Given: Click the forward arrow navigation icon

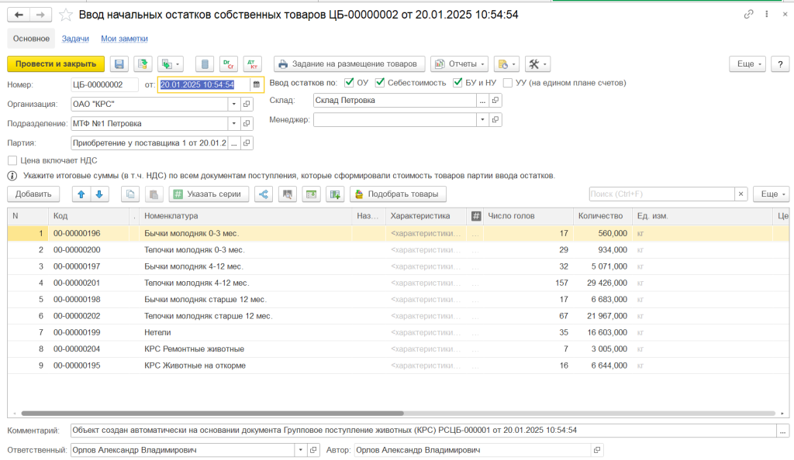Looking at the screenshot, I should point(40,15).
